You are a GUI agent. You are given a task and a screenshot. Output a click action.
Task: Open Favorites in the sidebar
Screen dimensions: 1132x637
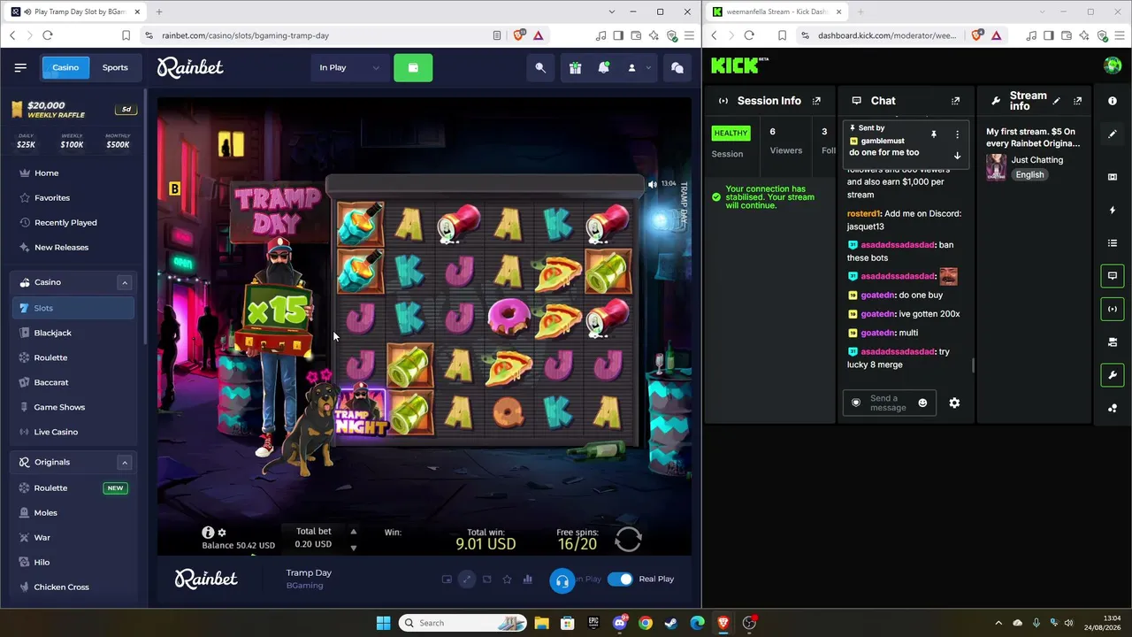tap(73, 198)
